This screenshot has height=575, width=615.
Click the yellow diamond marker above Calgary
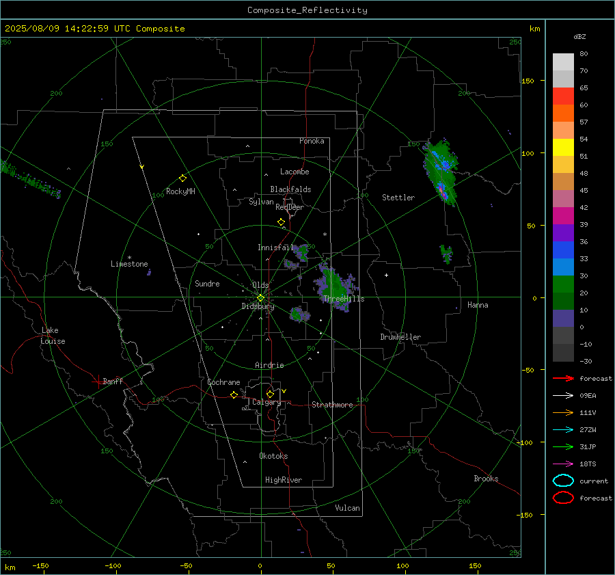(270, 394)
